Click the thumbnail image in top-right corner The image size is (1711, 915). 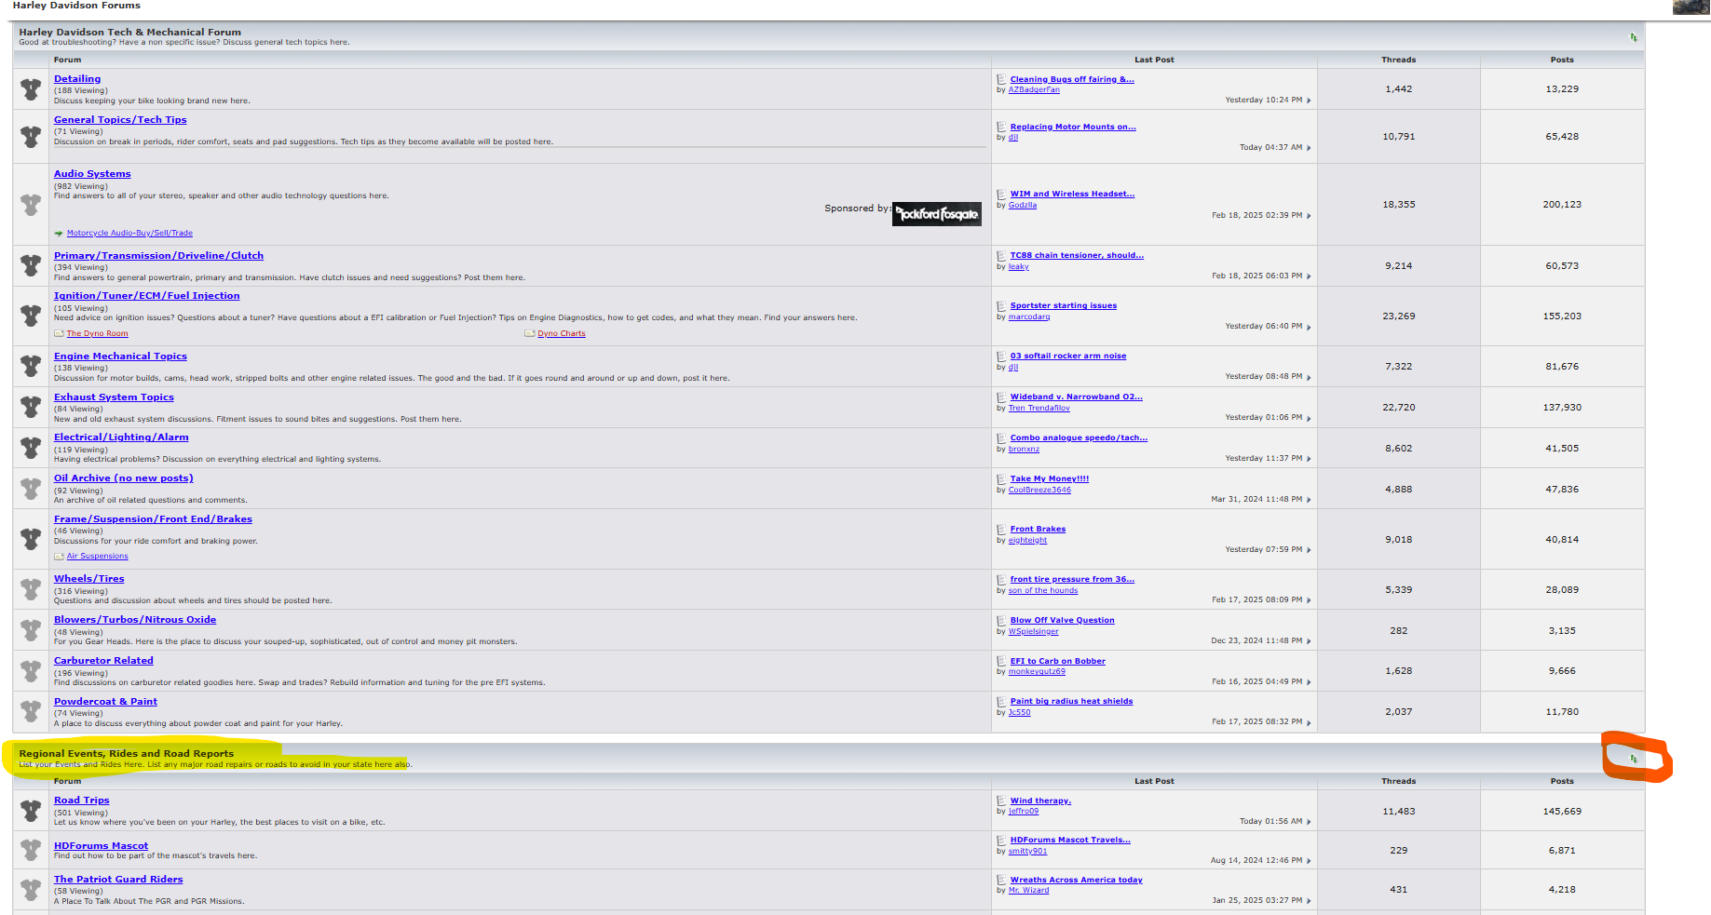1691,7
